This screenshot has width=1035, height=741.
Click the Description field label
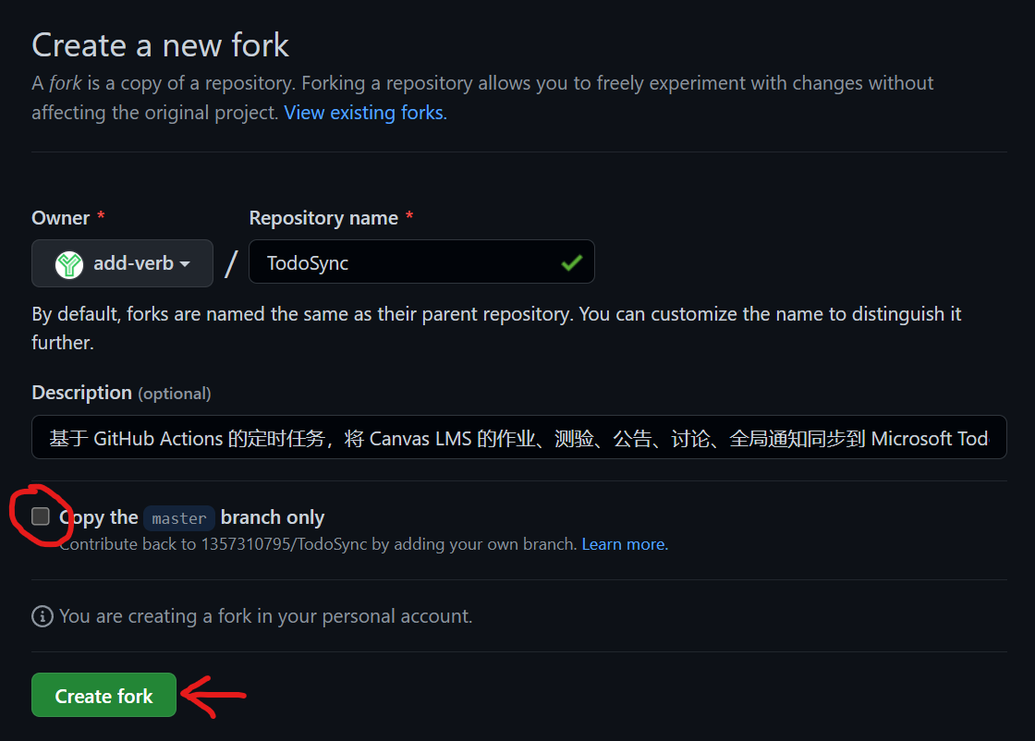[81, 393]
